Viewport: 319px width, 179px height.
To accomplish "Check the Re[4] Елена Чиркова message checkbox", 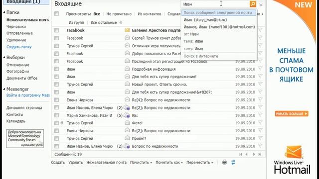I will click(x=56, y=99).
